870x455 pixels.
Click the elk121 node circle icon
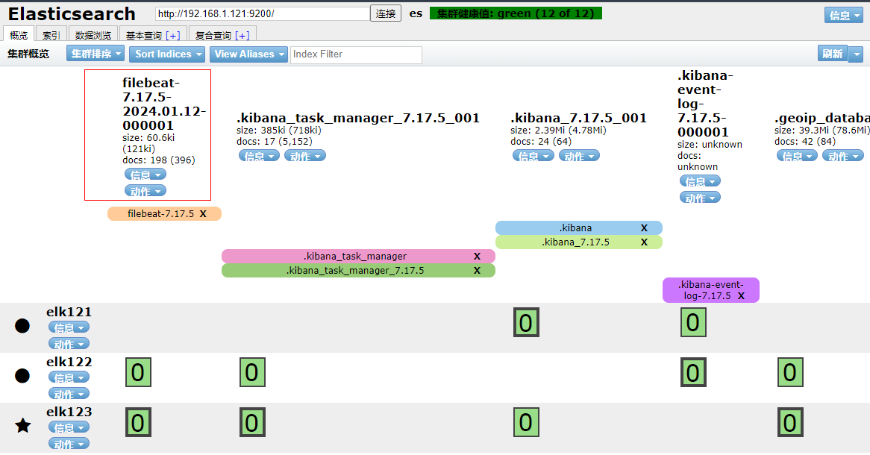point(22,326)
